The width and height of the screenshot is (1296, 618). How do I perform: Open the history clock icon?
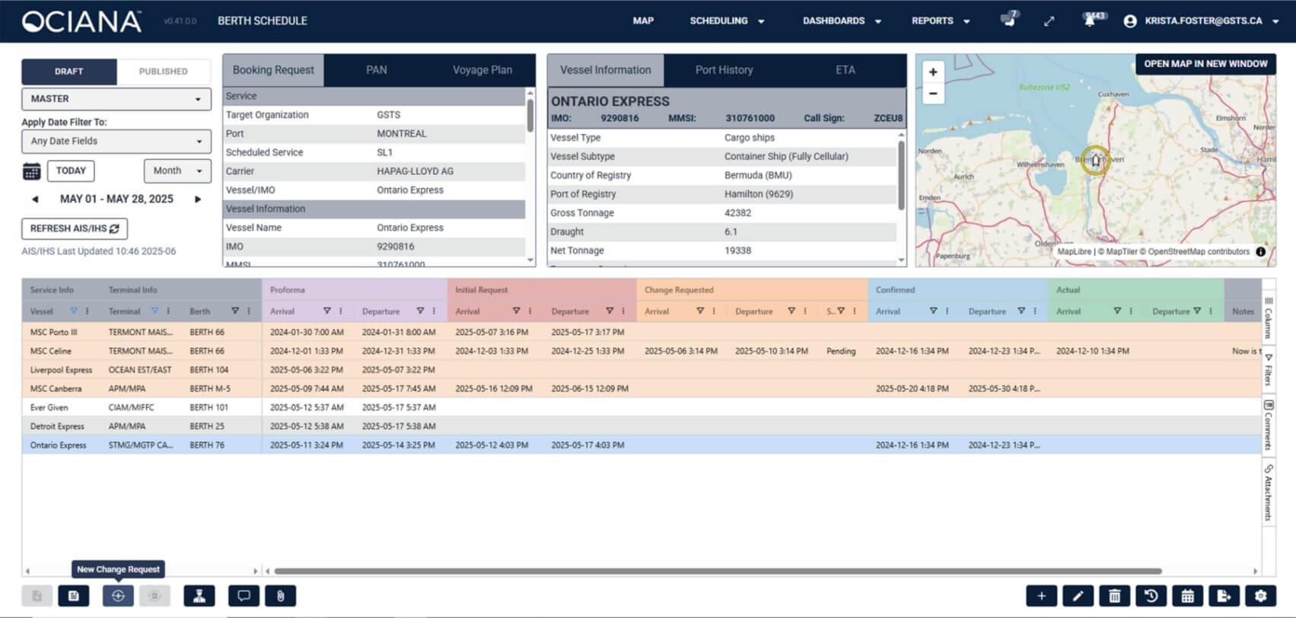[x=1151, y=596]
